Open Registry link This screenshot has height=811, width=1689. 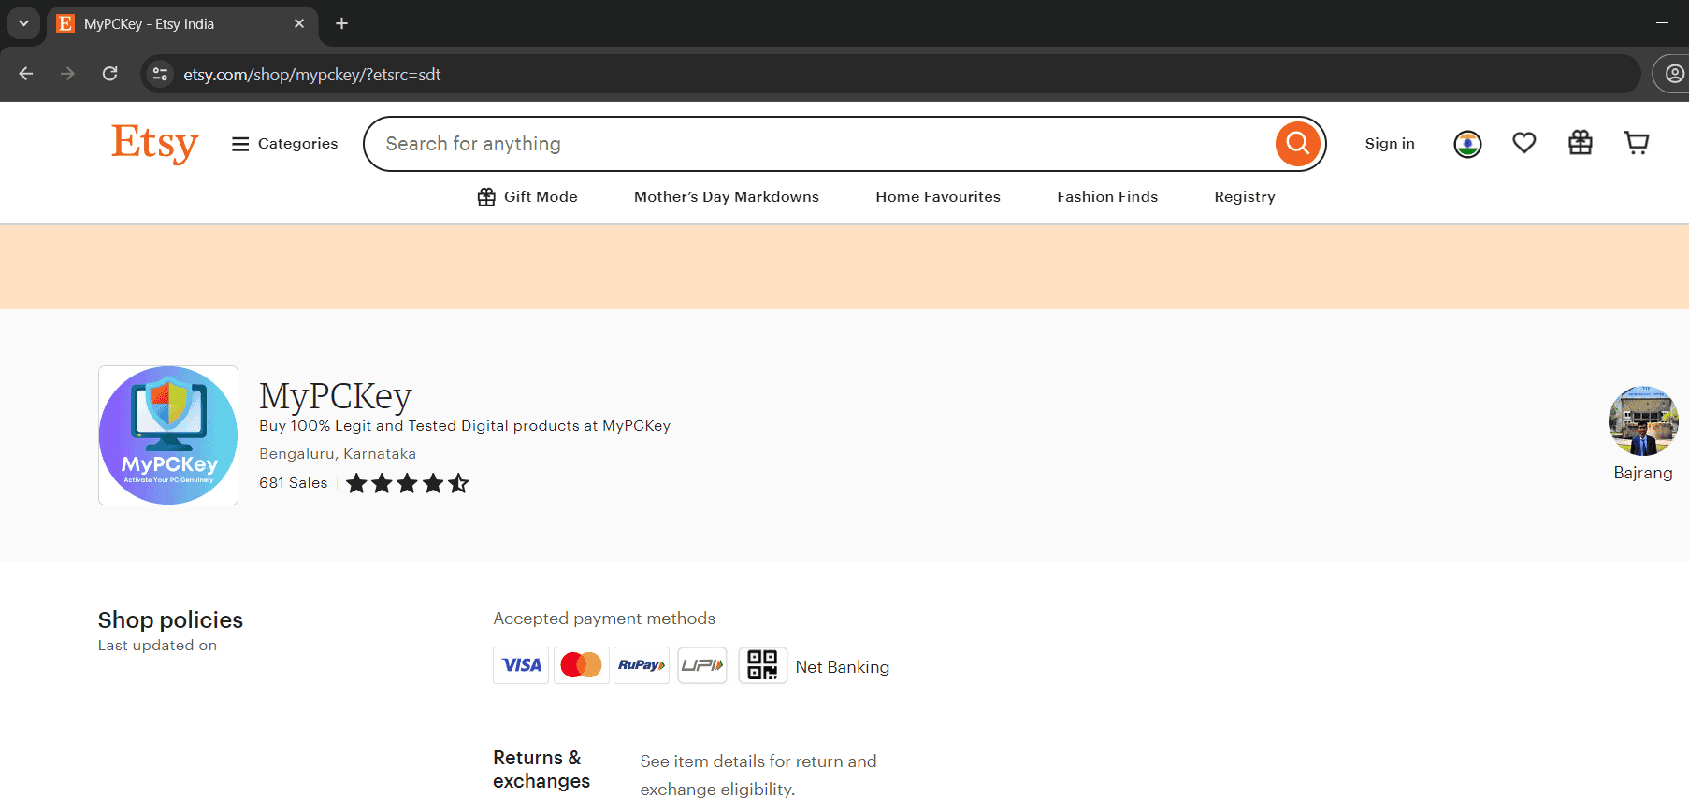pyautogui.click(x=1245, y=197)
